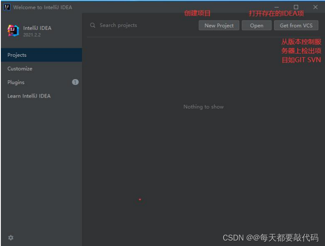This screenshot has width=325, height=246.
Task: Open the settings gear menu
Action: (11, 238)
